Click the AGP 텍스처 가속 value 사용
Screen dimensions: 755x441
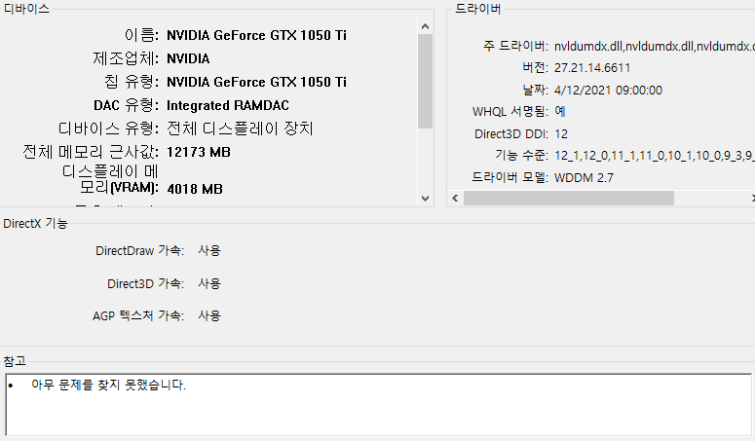(209, 316)
